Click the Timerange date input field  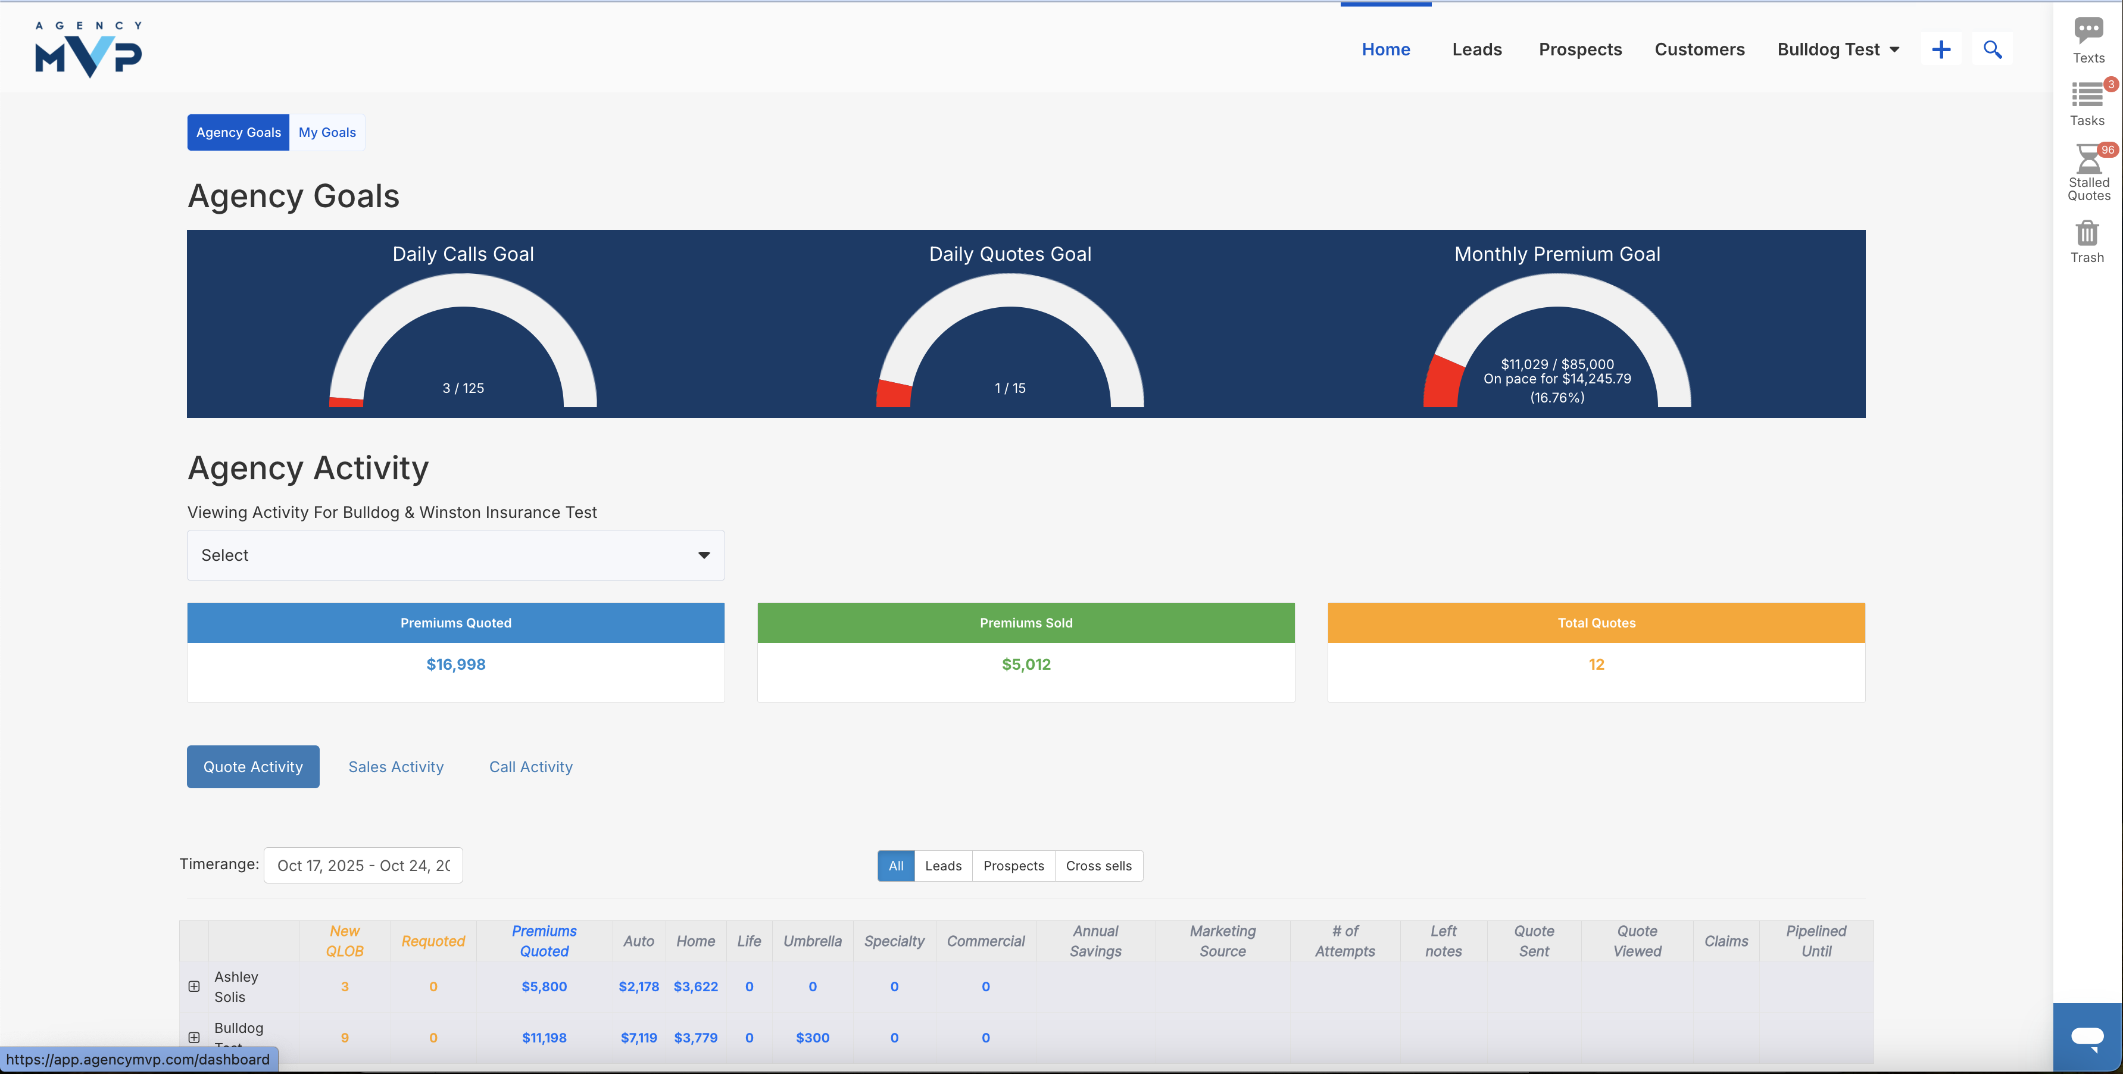363,866
